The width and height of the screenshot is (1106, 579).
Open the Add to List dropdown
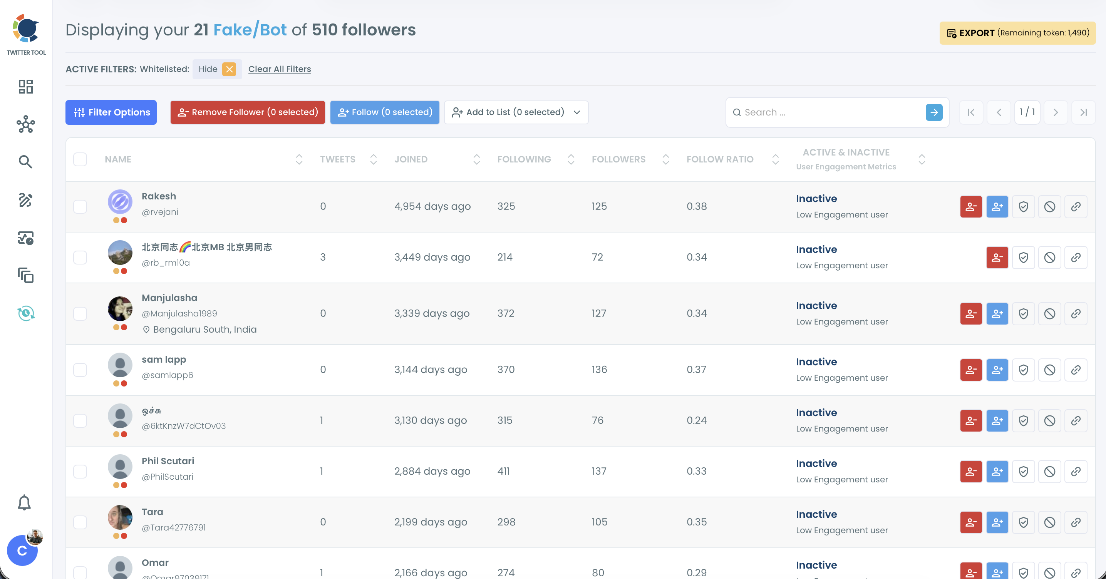click(516, 112)
